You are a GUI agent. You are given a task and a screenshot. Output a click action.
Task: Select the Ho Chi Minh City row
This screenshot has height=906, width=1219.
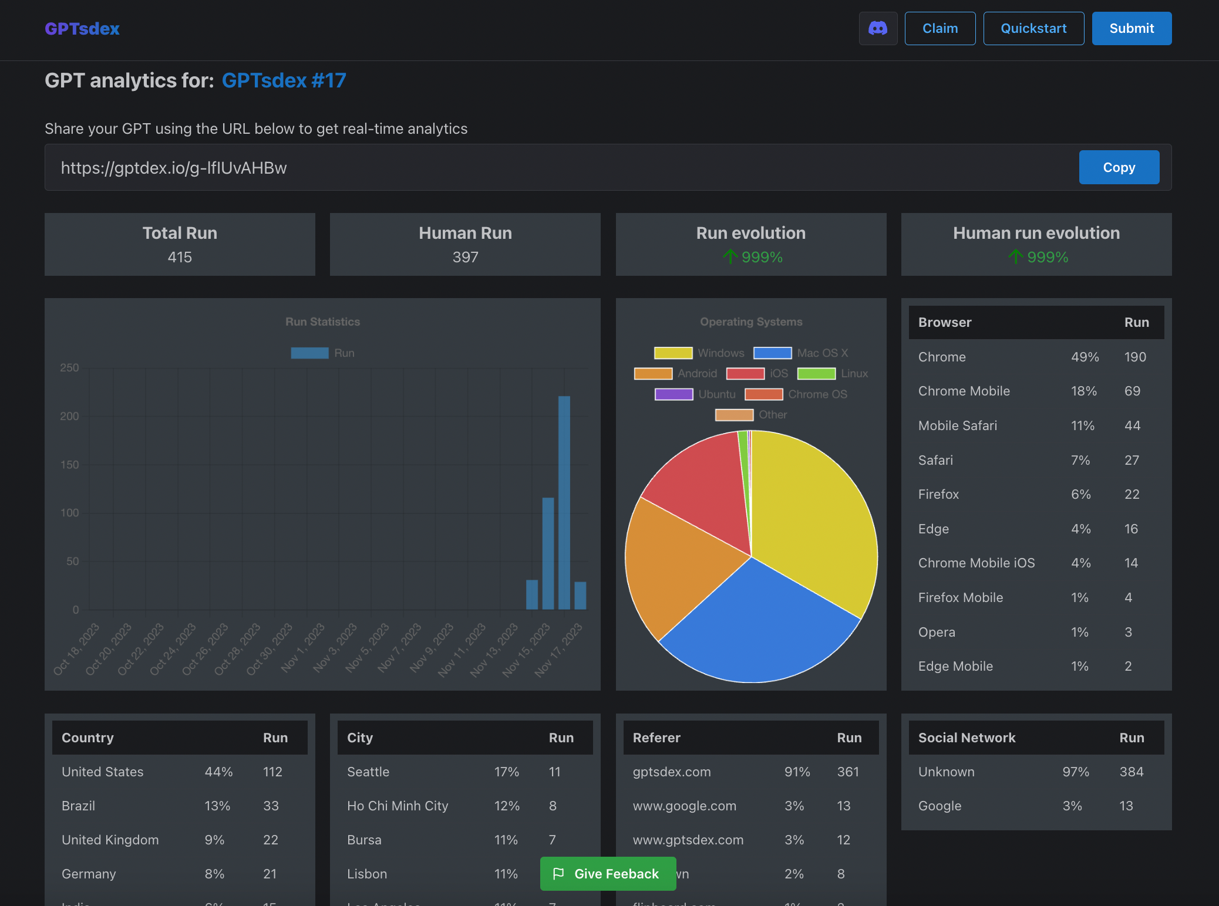(465, 806)
